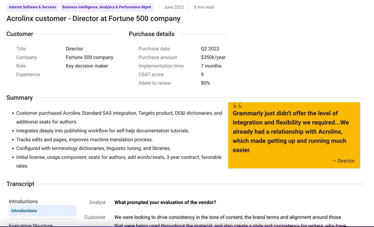Click the June 2023 publication date

[x=174, y=7]
